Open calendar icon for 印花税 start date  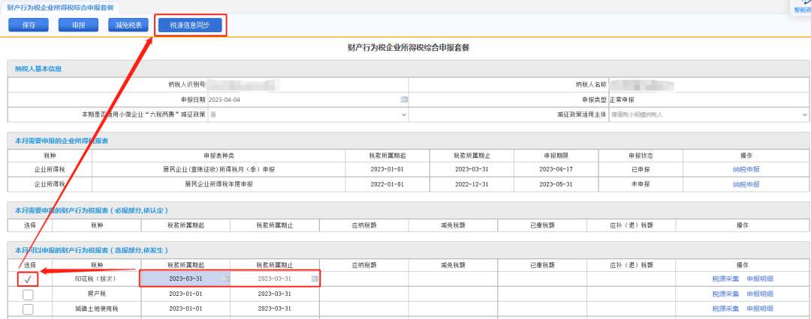pyautogui.click(x=225, y=279)
